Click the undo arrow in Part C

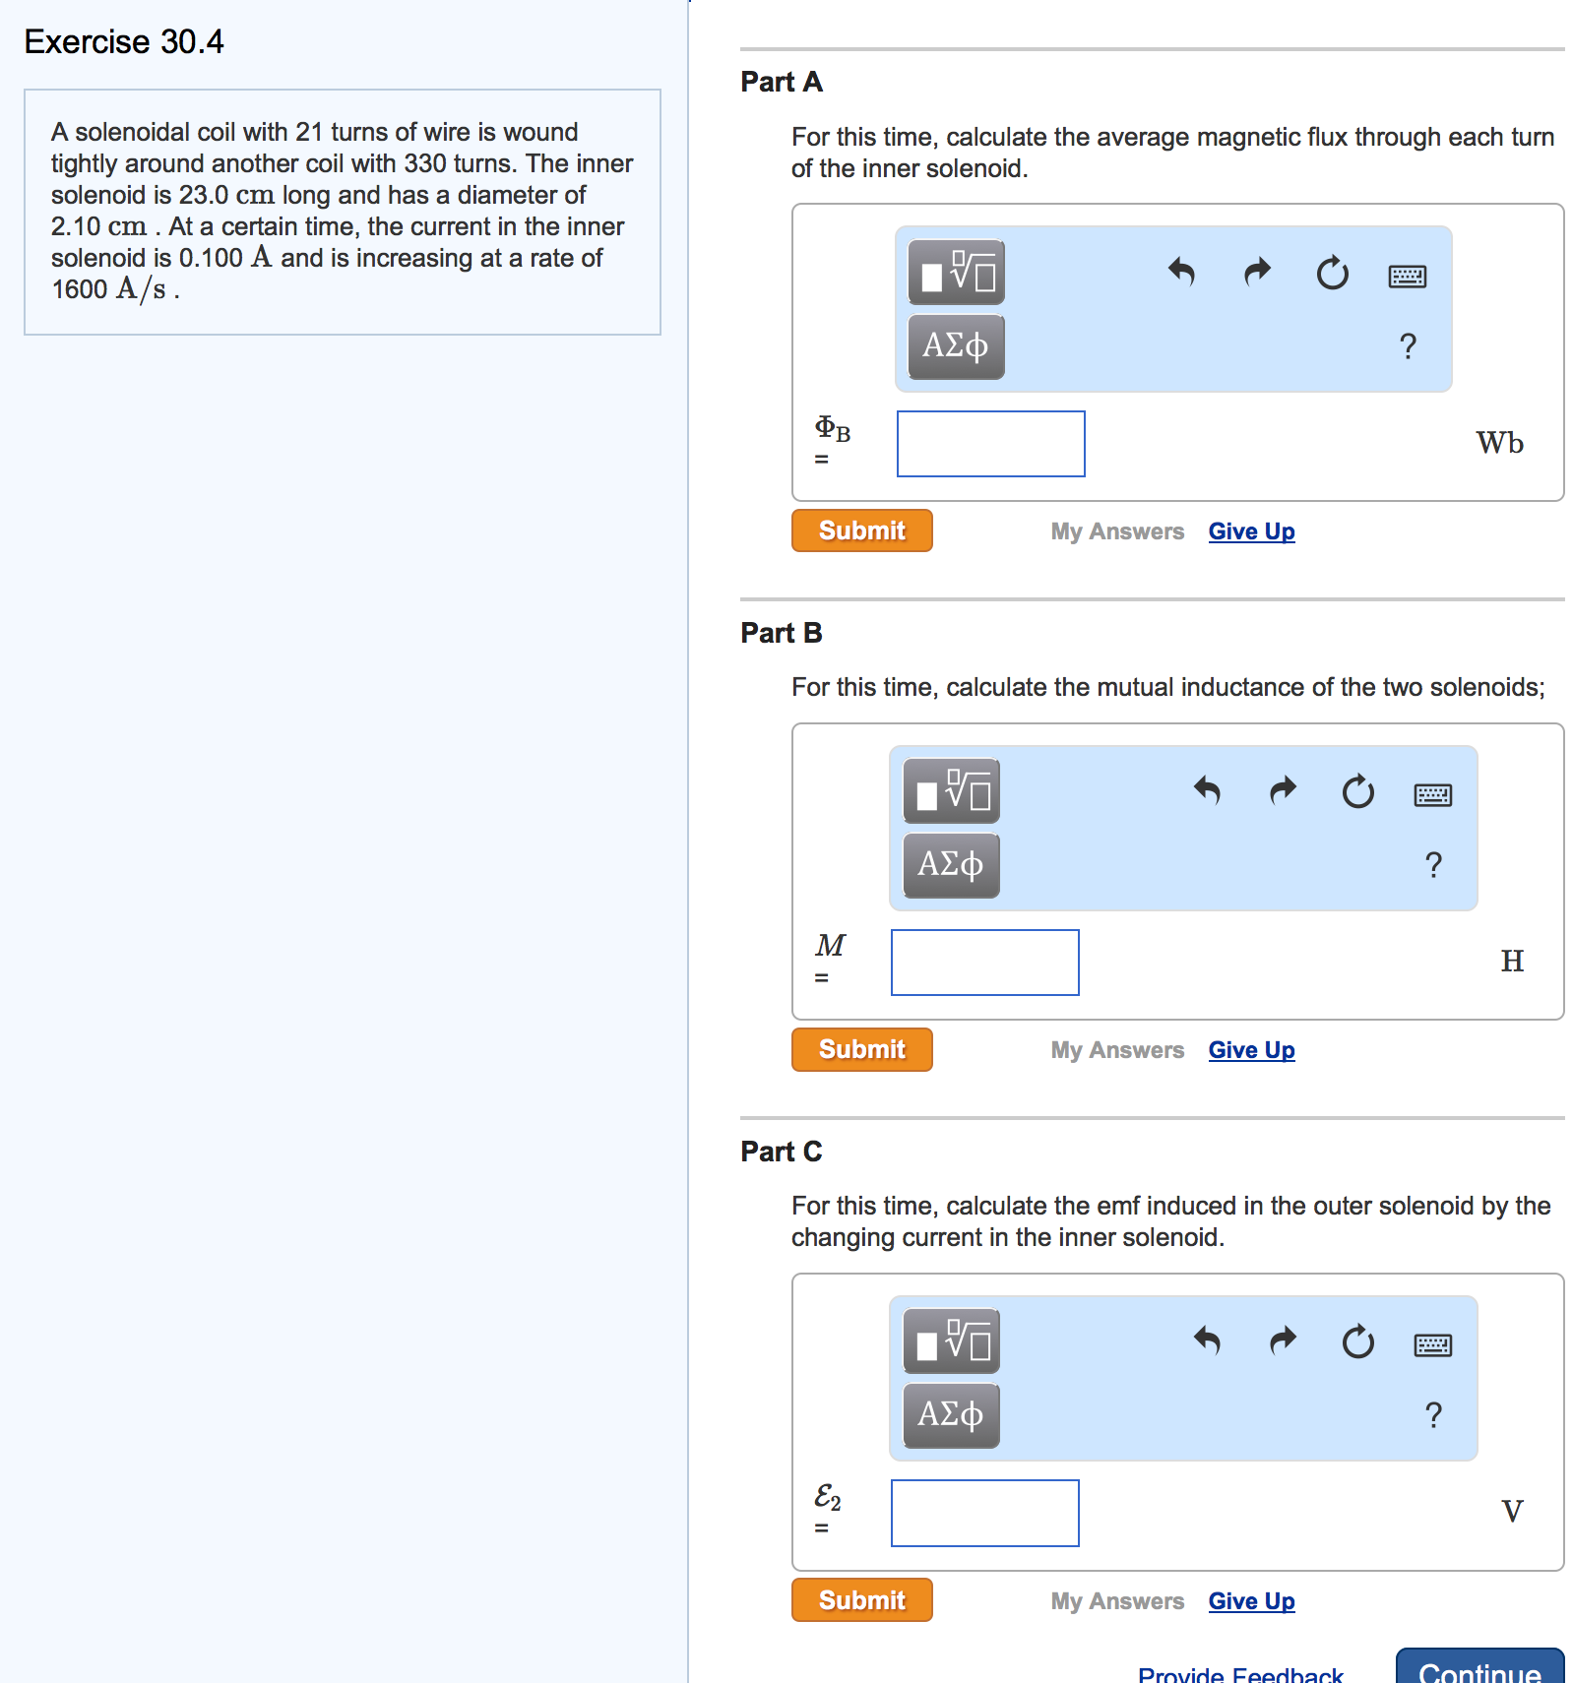pos(1207,1340)
